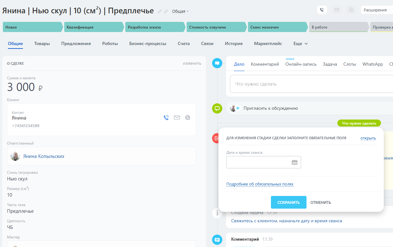This screenshot has height=247, width=393.
Task: Expand the Еще tab menu
Action: 300,44
